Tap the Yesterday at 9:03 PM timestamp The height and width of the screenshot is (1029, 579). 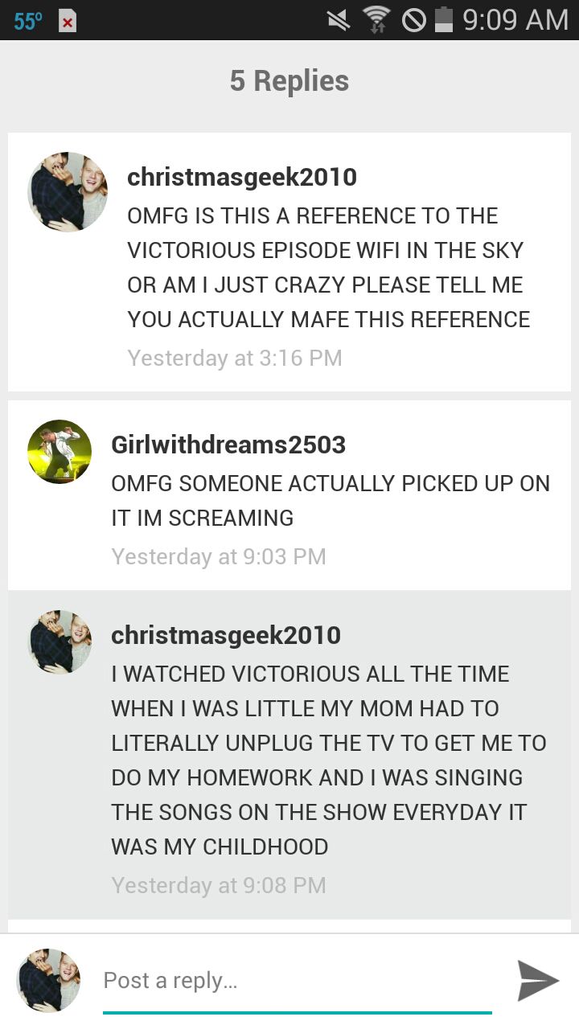[x=219, y=556]
